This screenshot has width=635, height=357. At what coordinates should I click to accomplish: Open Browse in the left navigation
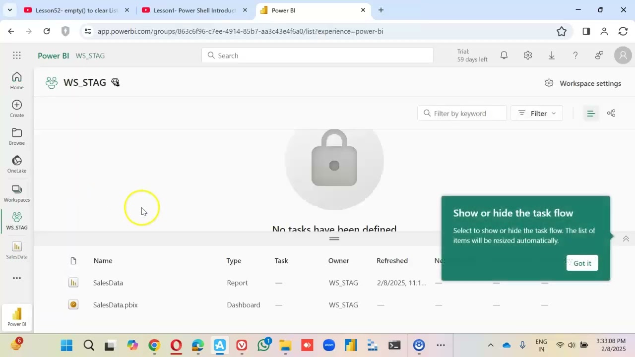pos(17,136)
